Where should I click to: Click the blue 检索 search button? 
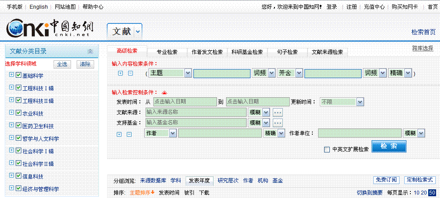pos(389,146)
